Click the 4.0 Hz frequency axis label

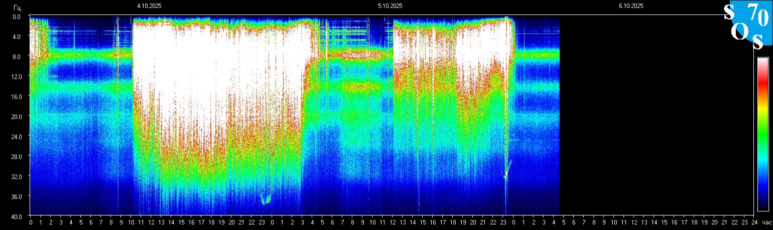16,36
